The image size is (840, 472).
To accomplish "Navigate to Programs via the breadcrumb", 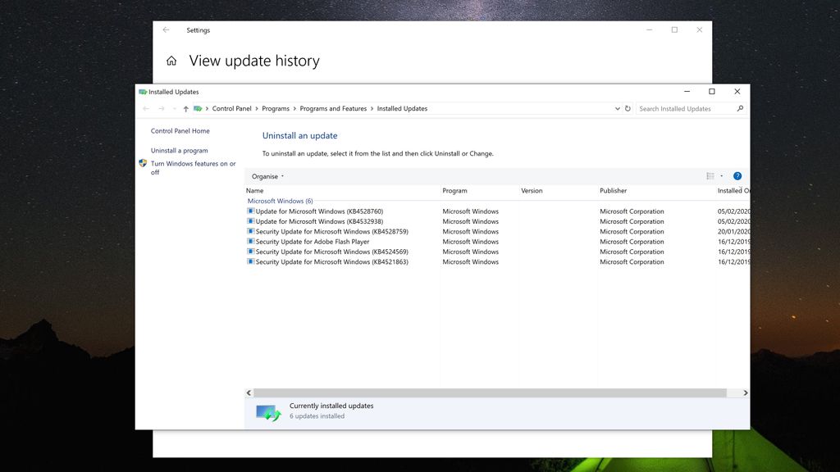I will pos(276,108).
